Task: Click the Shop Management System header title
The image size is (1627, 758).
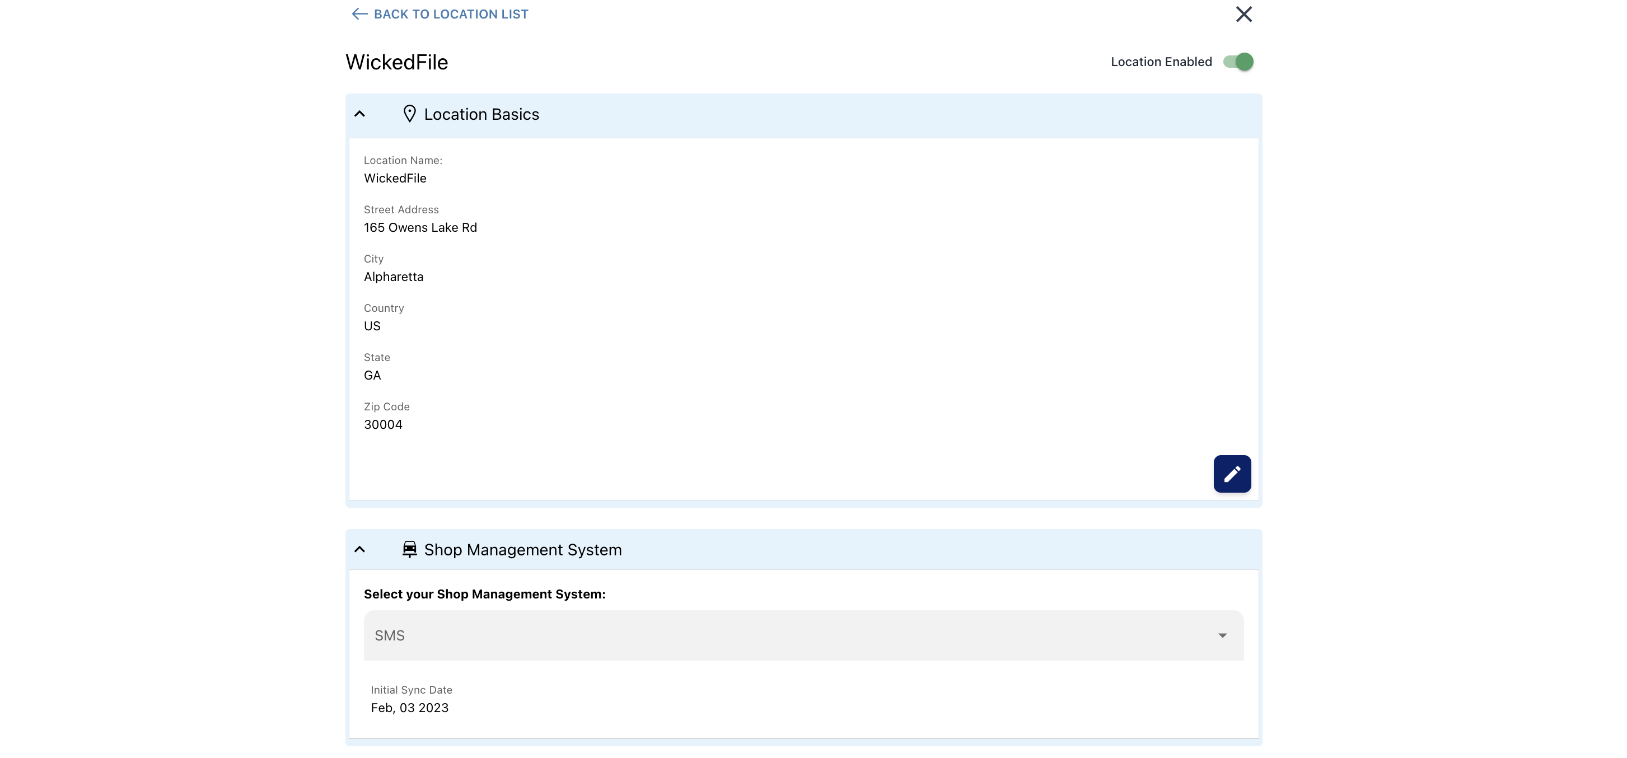Action: [522, 550]
